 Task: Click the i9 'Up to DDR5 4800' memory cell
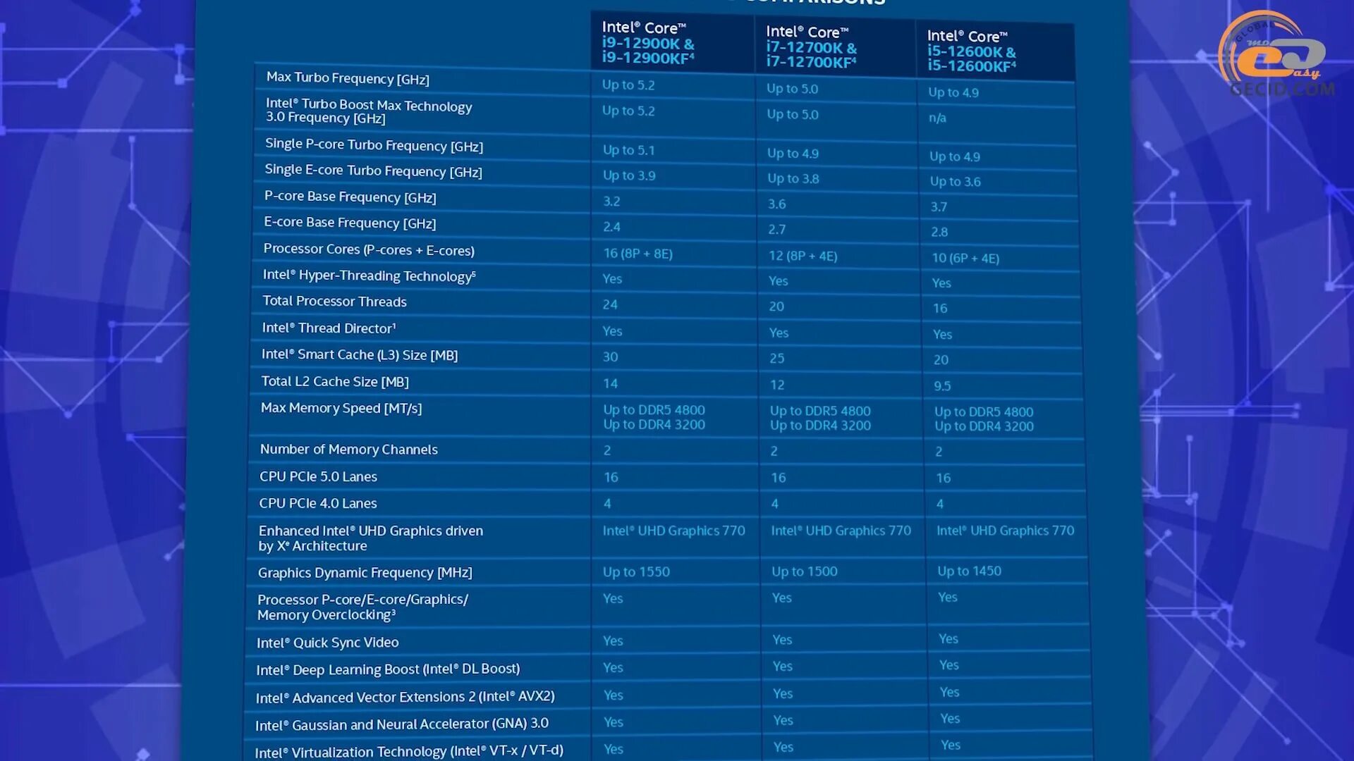coord(654,410)
